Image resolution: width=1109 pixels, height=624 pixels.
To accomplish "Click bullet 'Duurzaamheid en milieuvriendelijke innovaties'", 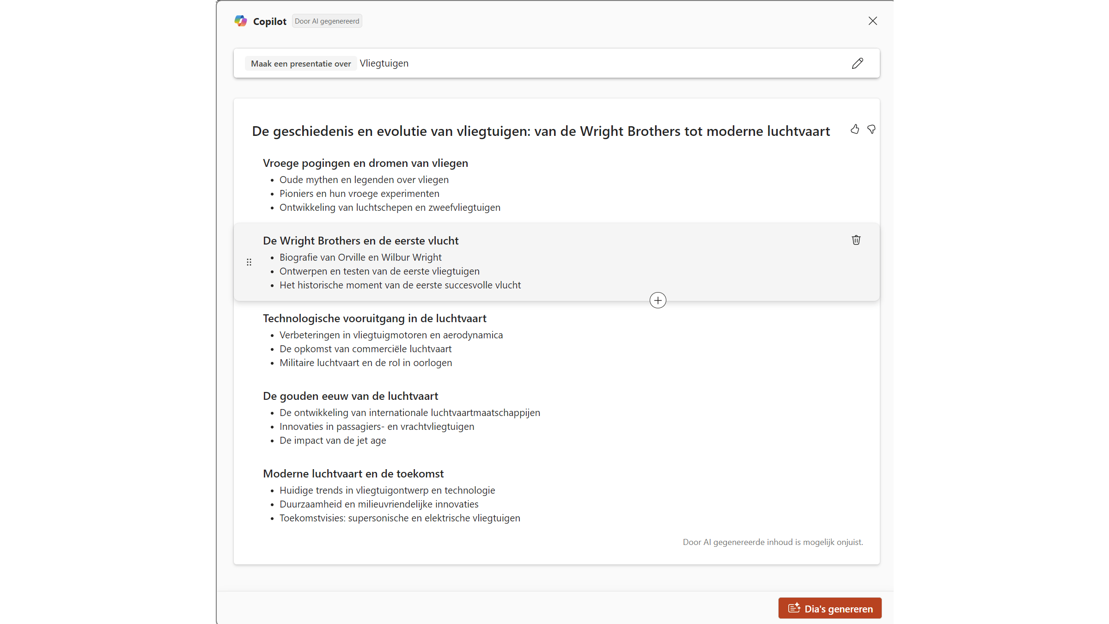I will click(x=379, y=504).
